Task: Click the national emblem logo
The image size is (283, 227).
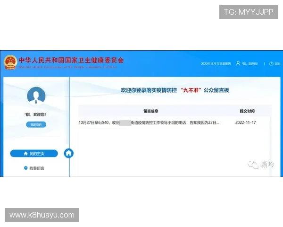Action: [x=10, y=62]
